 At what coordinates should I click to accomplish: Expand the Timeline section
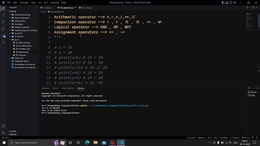click(13, 134)
